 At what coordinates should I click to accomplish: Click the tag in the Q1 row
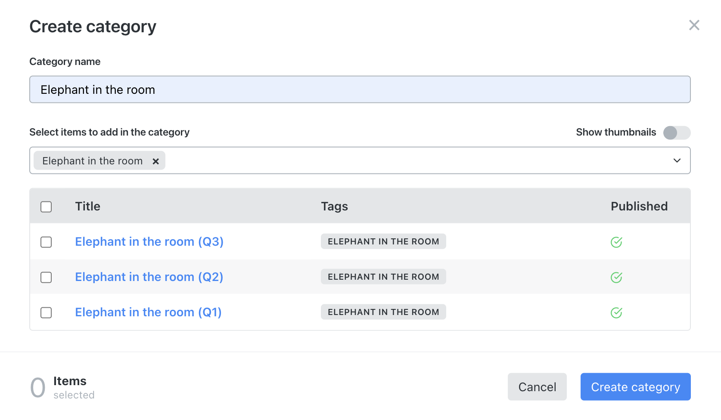383,312
